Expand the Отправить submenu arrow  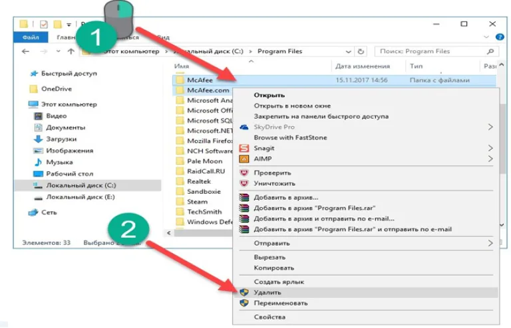(x=490, y=243)
